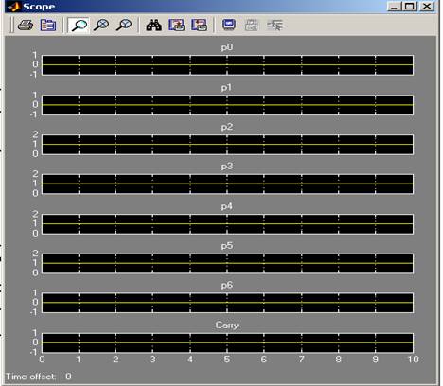443x386 pixels.
Task: Select the Zoom tool with magnifier
Action: click(x=79, y=25)
